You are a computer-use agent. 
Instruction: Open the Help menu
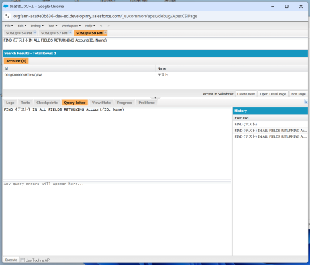point(90,26)
